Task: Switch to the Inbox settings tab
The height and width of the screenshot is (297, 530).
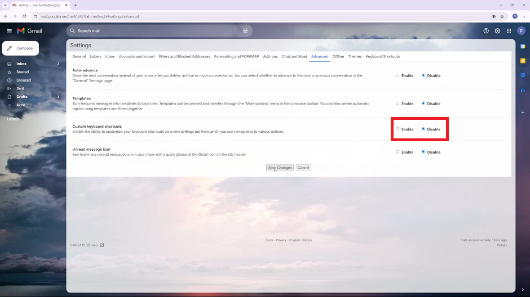Action: tap(110, 57)
